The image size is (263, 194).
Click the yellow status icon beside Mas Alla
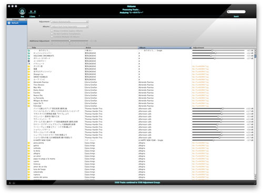pyautogui.click(x=29, y=88)
